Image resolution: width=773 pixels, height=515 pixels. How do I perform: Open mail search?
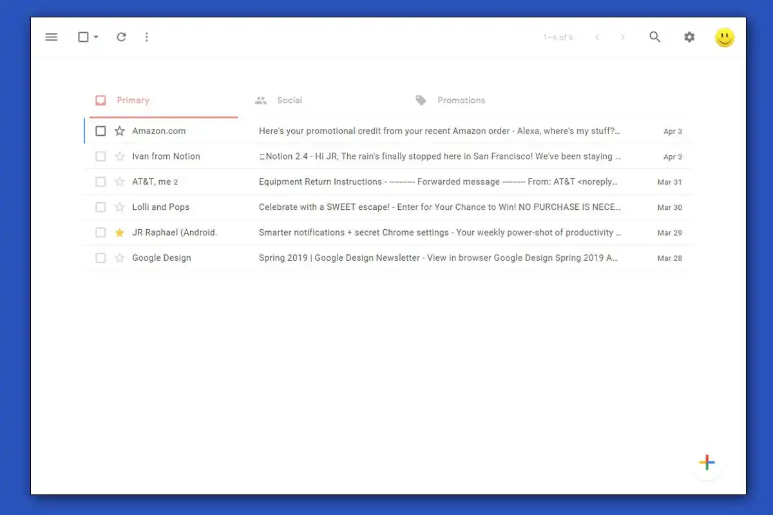point(655,37)
